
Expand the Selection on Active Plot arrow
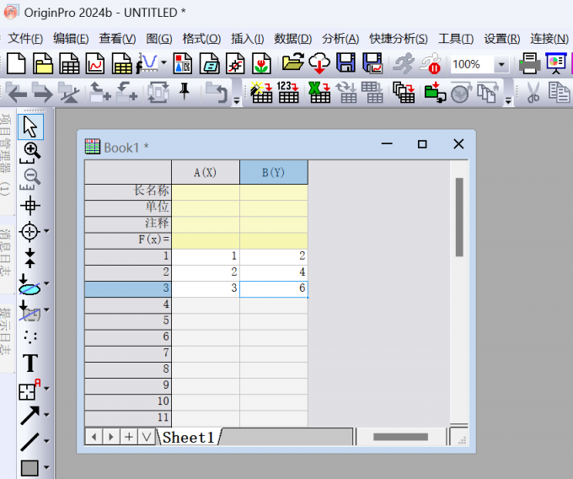(47, 283)
